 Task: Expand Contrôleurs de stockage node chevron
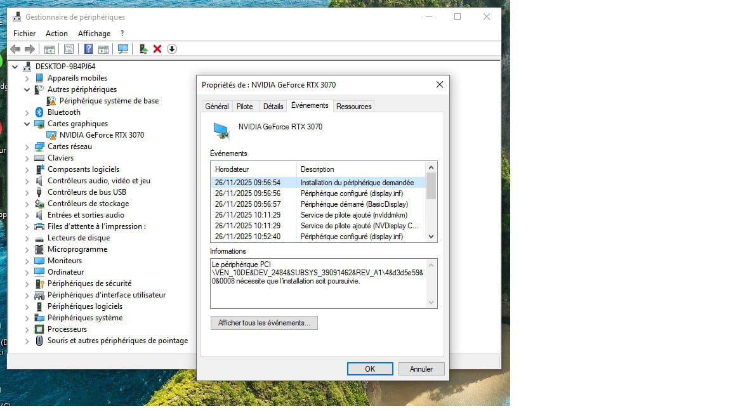tap(27, 204)
